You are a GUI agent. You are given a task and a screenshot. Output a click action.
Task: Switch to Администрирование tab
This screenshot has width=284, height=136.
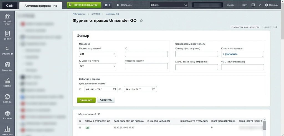[41, 6]
